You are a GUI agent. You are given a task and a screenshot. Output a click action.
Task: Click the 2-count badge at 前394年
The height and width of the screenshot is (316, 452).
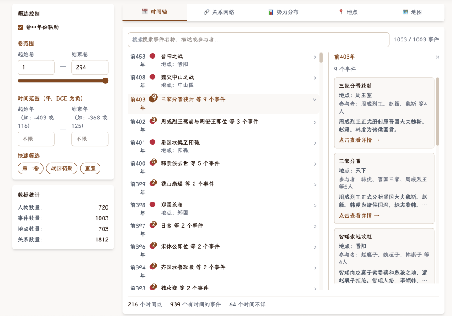tap(153, 266)
